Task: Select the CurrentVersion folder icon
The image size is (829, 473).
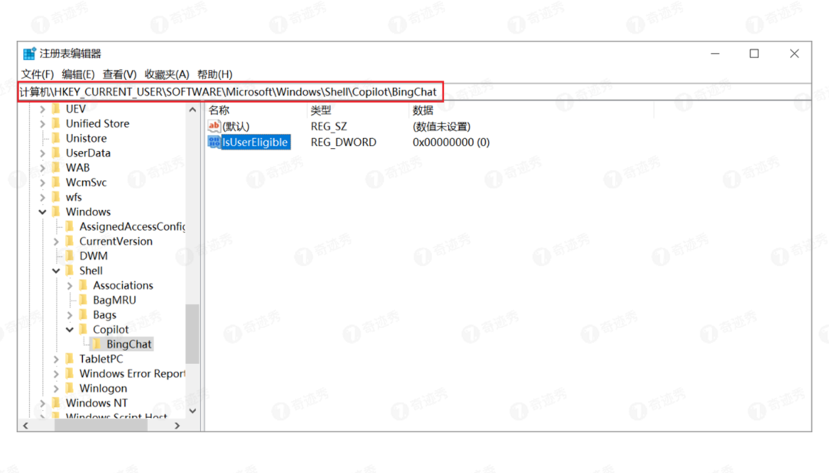Action: point(70,241)
